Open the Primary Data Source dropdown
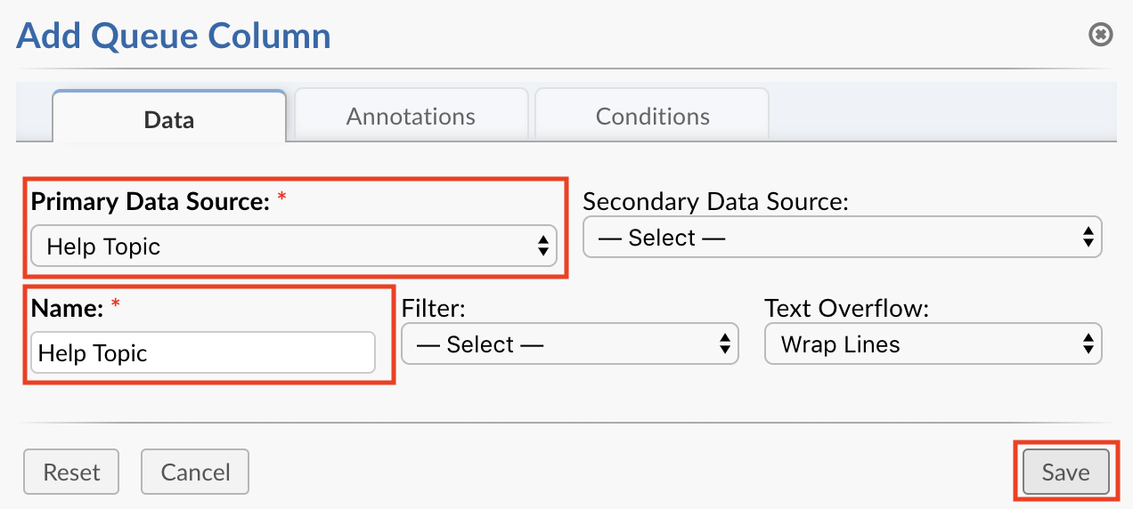 tap(294, 246)
